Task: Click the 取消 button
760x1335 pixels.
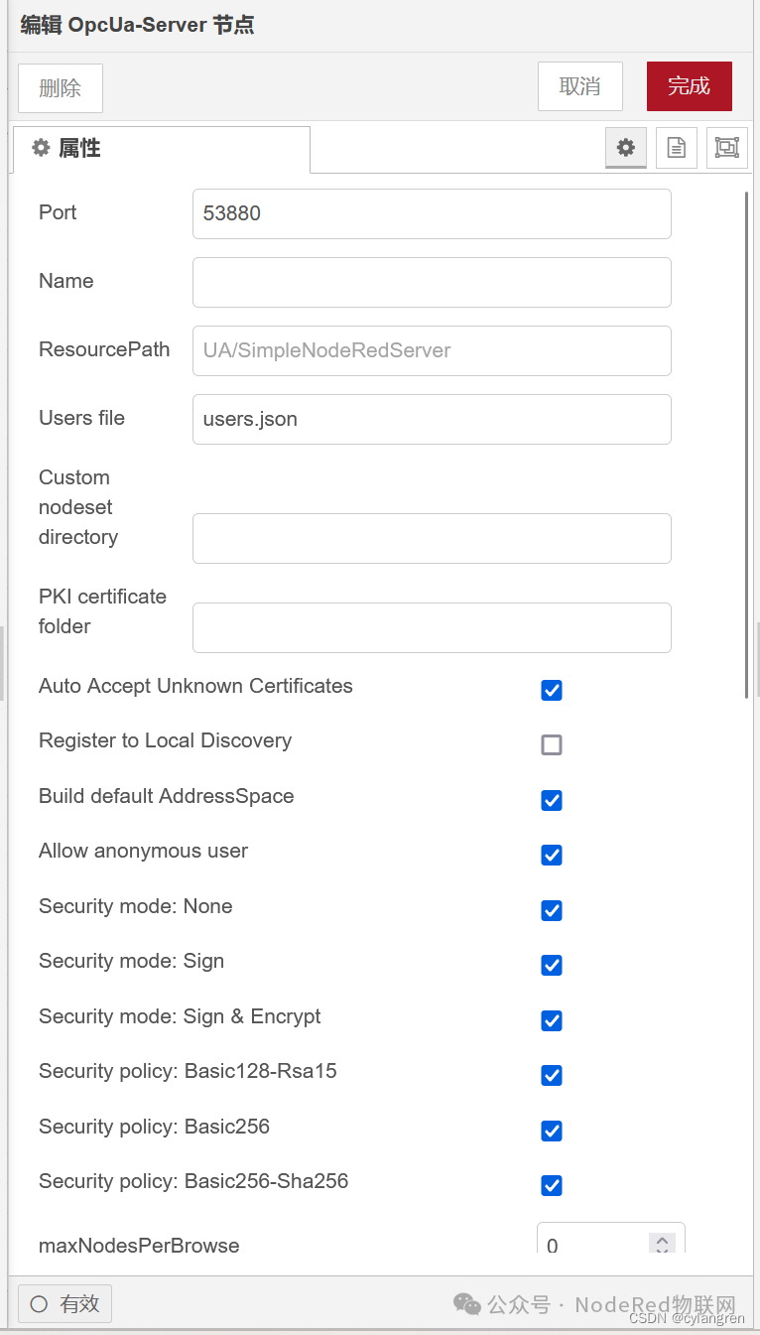Action: point(579,86)
